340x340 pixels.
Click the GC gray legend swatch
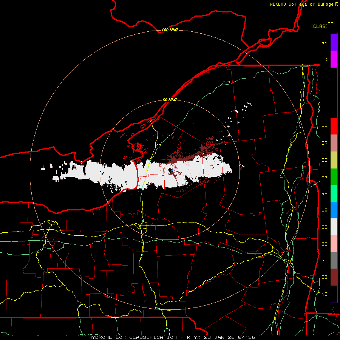click(x=334, y=260)
